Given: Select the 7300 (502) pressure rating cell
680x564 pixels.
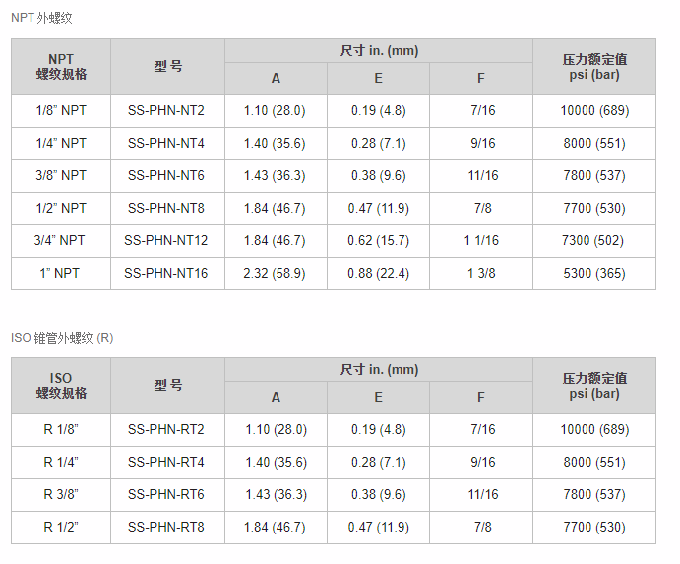Looking at the screenshot, I should coord(593,241).
